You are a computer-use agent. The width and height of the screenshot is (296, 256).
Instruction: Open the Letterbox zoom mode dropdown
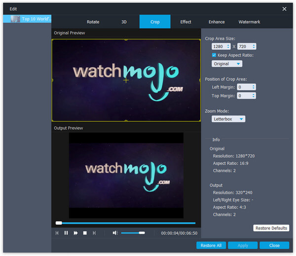tap(228, 119)
